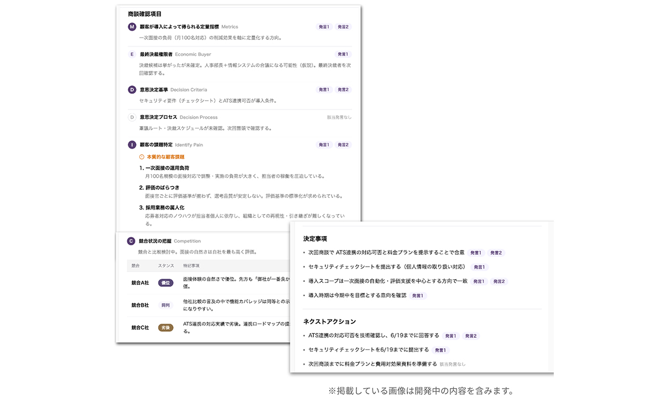Open 発言2 tag on ATS連携 6/19 next action
Screen dimensions: 664x398
471,336
